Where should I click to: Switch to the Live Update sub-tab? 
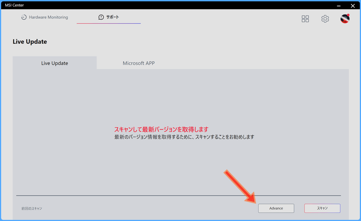(54, 63)
